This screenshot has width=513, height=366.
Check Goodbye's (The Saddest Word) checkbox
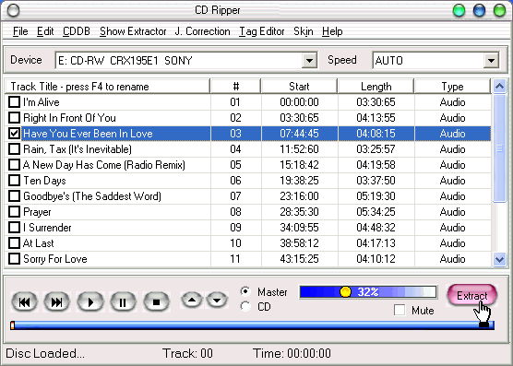point(14,196)
